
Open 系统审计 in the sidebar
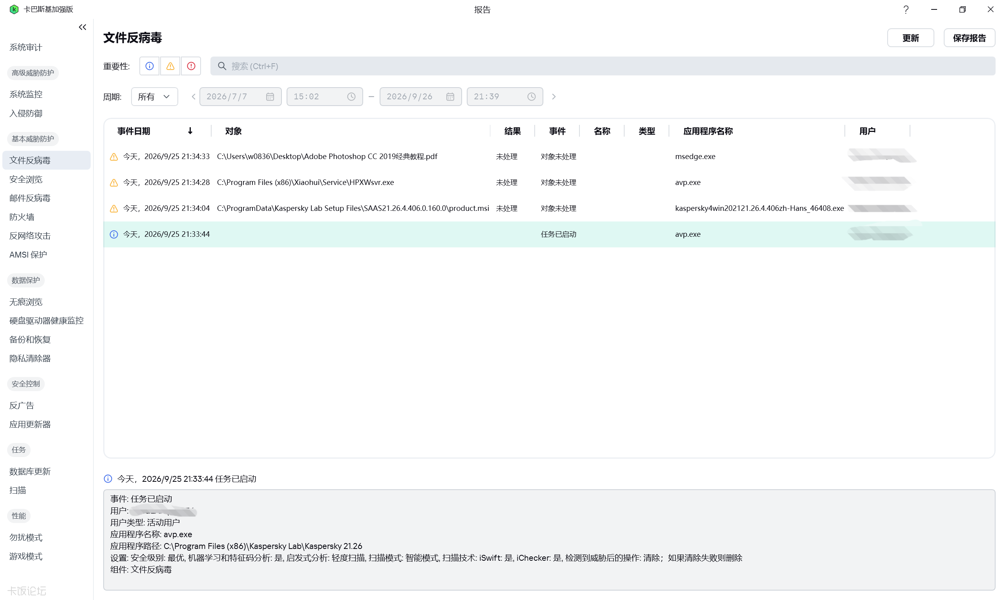click(x=26, y=47)
